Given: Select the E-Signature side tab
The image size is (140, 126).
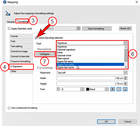Looking at the screenshot, I should click(x=21, y=67).
